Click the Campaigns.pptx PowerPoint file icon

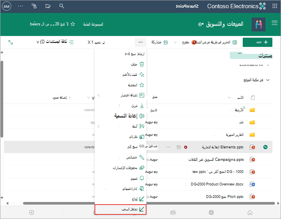pos(253,160)
